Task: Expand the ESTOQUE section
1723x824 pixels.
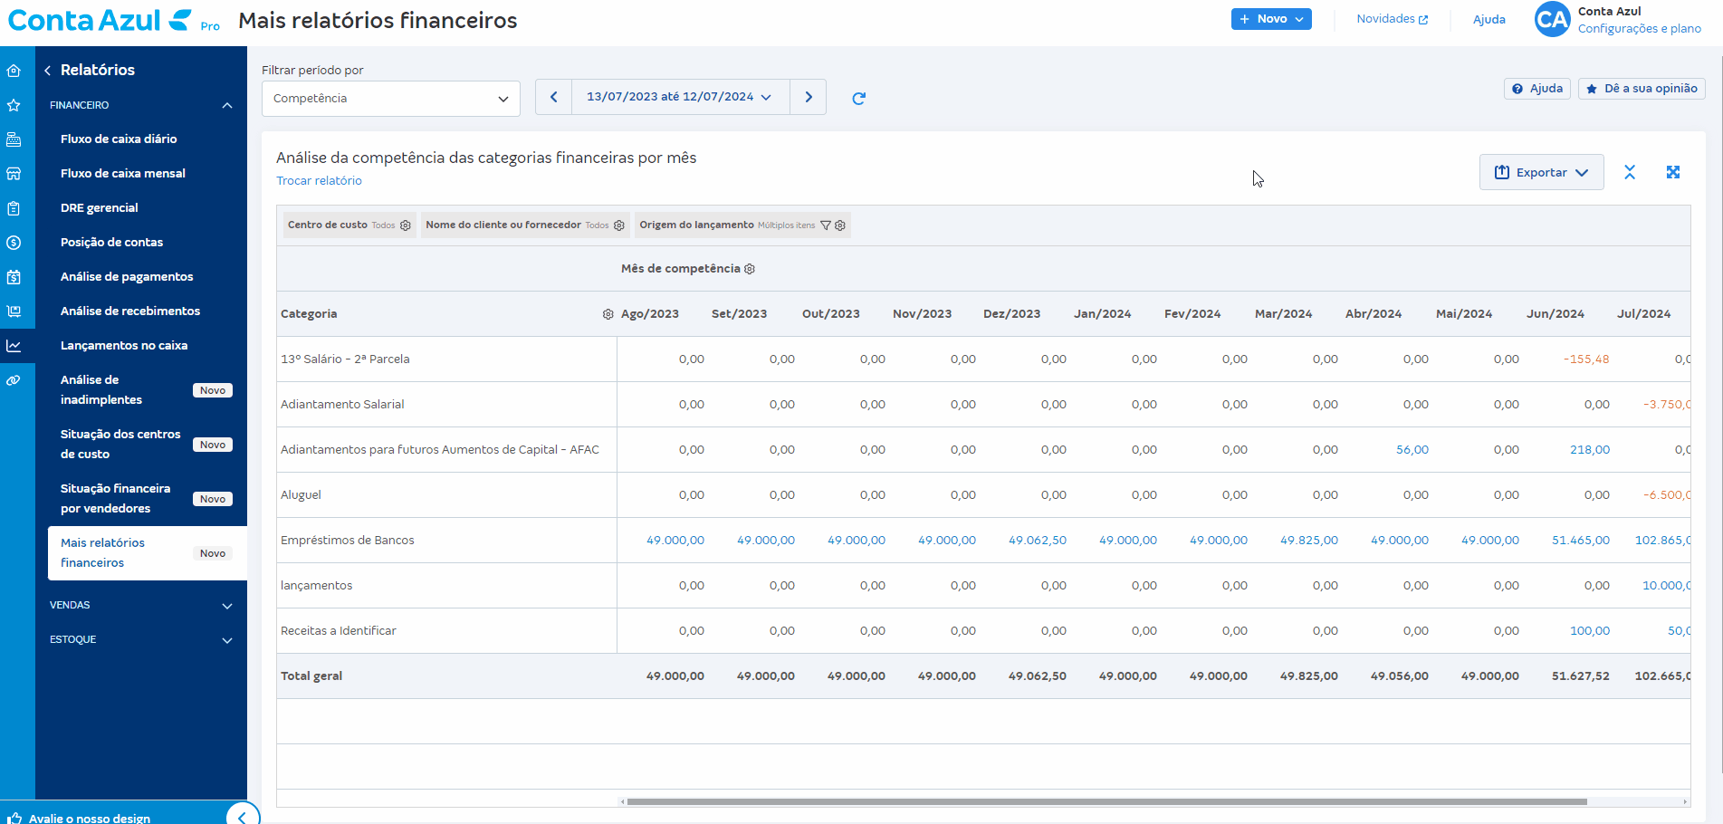Action: coord(140,639)
